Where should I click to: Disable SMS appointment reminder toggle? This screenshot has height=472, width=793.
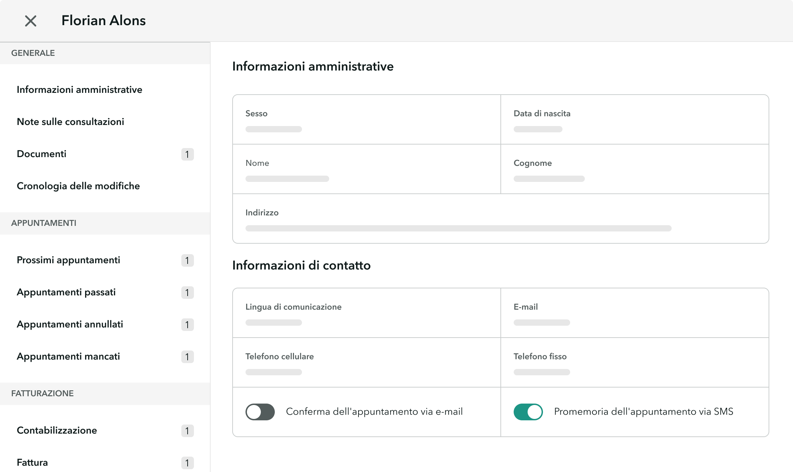(528, 412)
